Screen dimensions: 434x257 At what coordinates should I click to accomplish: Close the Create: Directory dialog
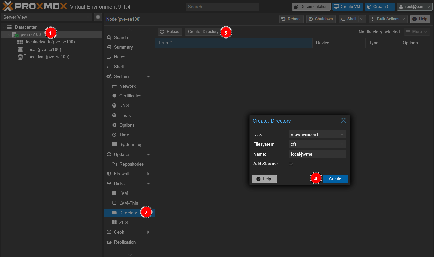point(343,121)
